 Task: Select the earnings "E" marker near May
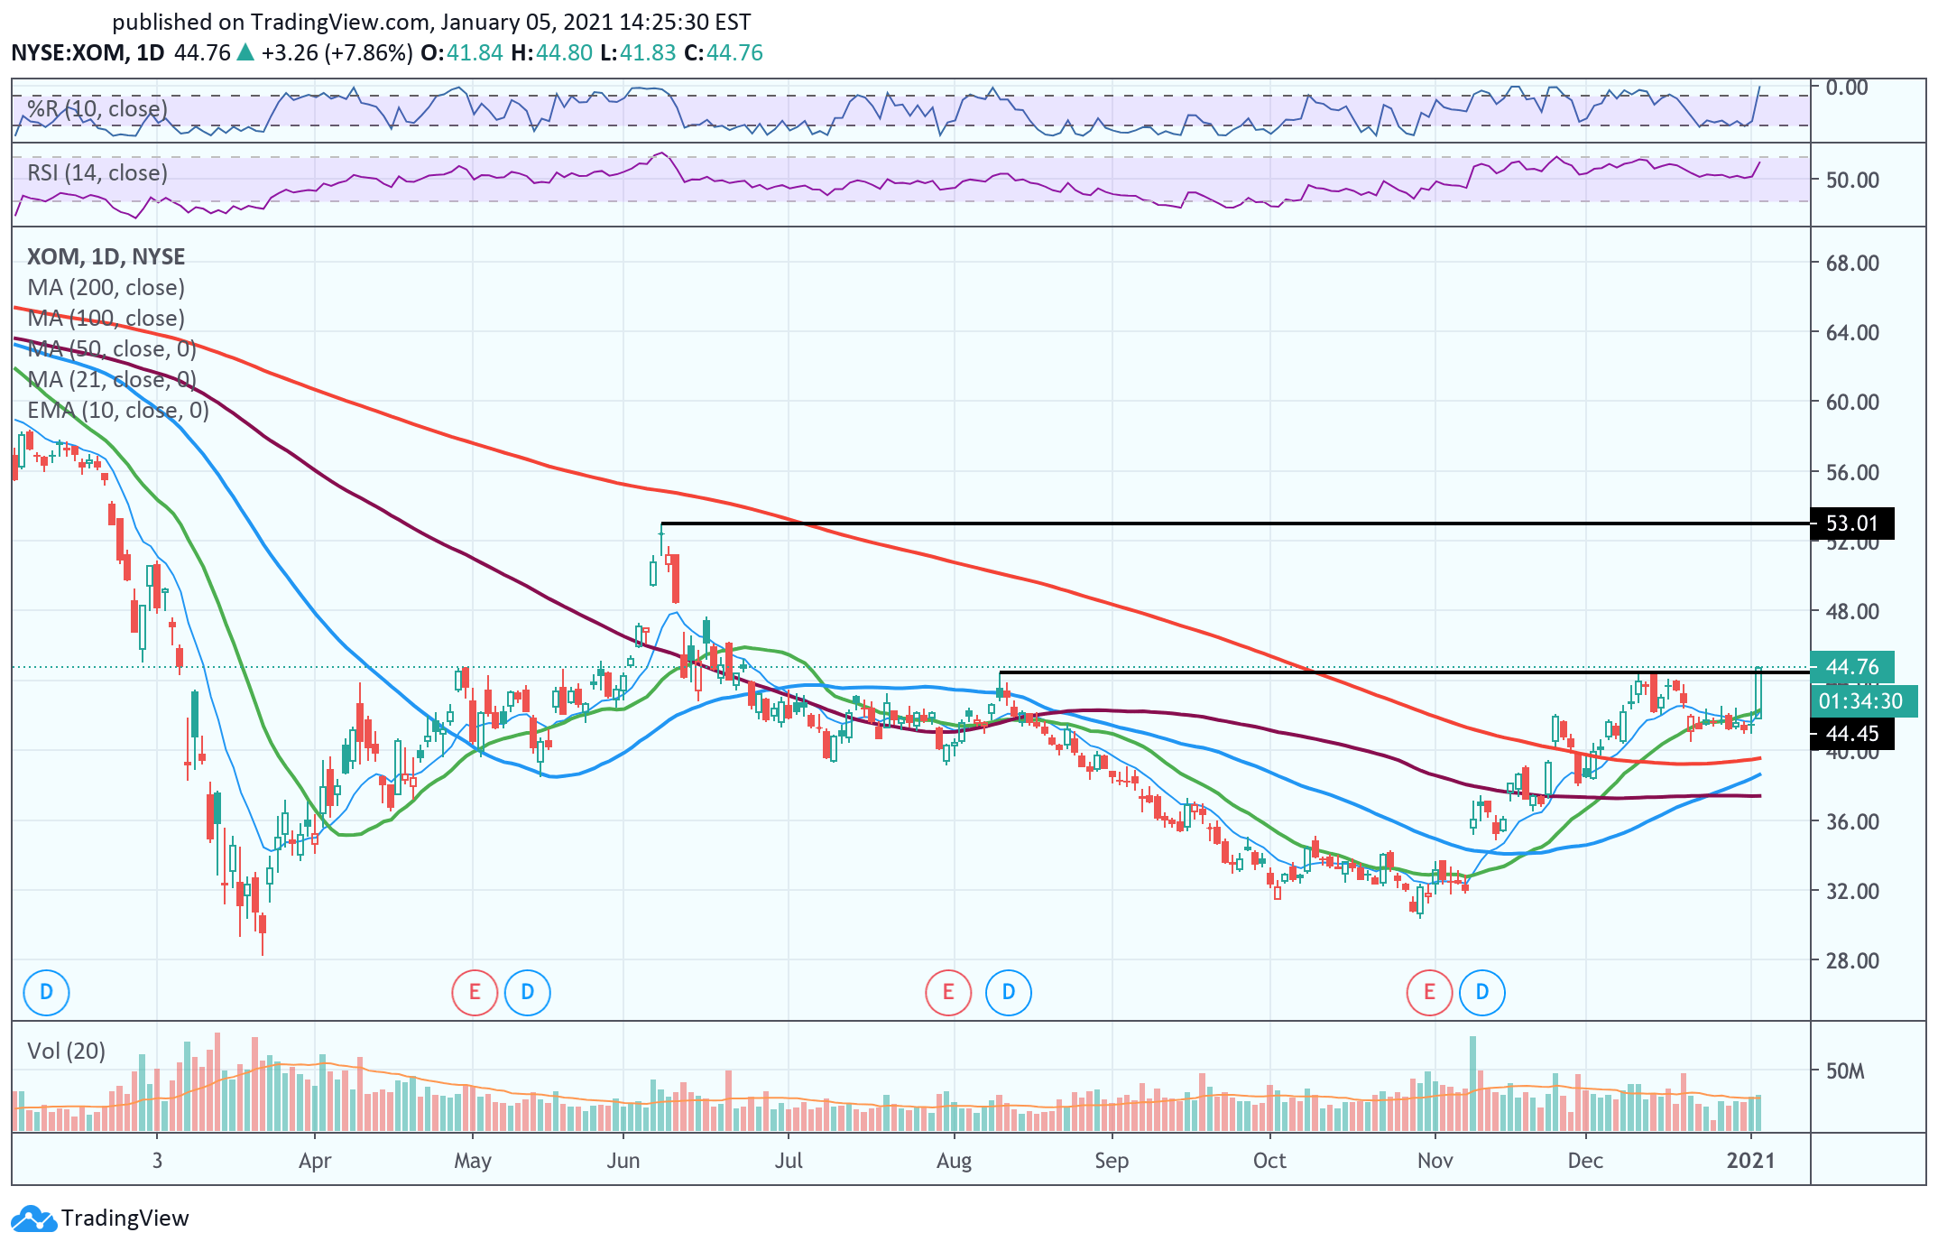tap(474, 991)
